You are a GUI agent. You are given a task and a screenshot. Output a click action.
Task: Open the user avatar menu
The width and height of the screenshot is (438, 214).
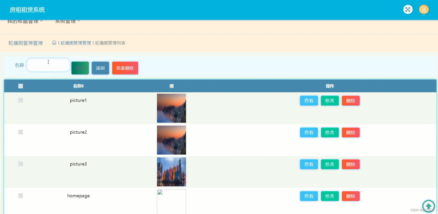423,9
